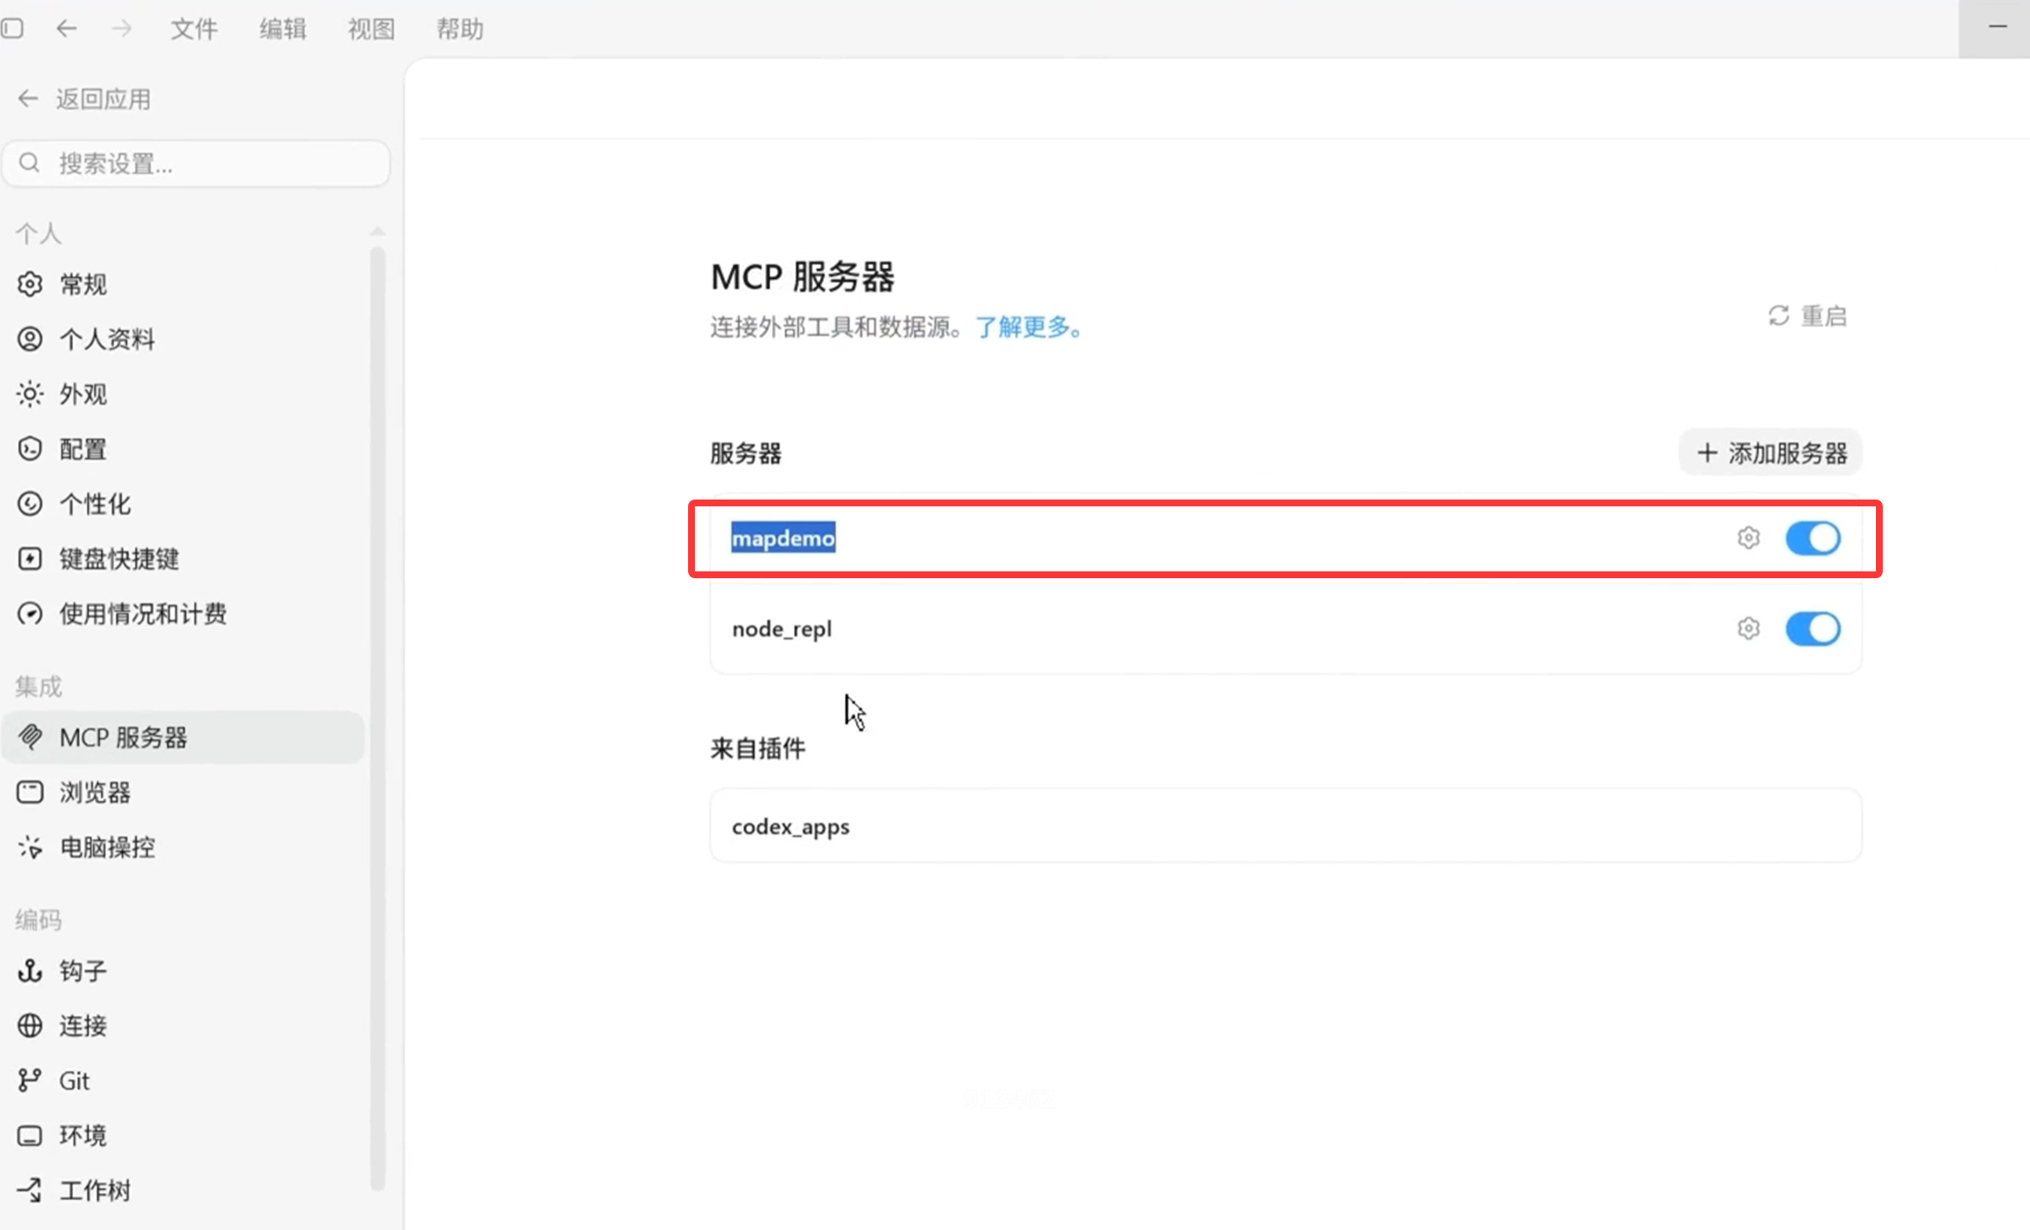Click the 个性化 icon in sidebar
This screenshot has height=1230, width=2030.
pos(30,504)
